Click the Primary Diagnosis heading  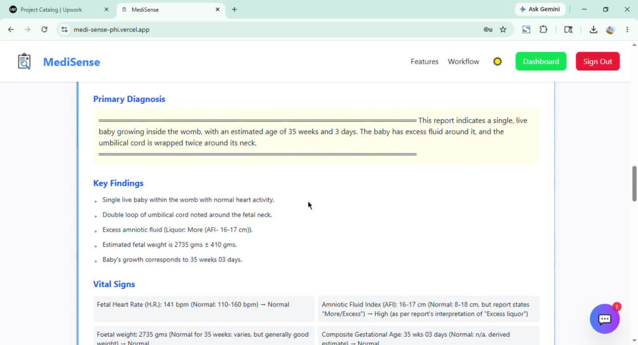coord(129,99)
